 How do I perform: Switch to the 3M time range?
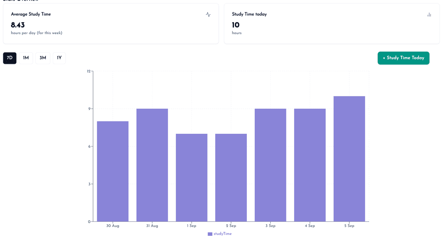click(43, 58)
